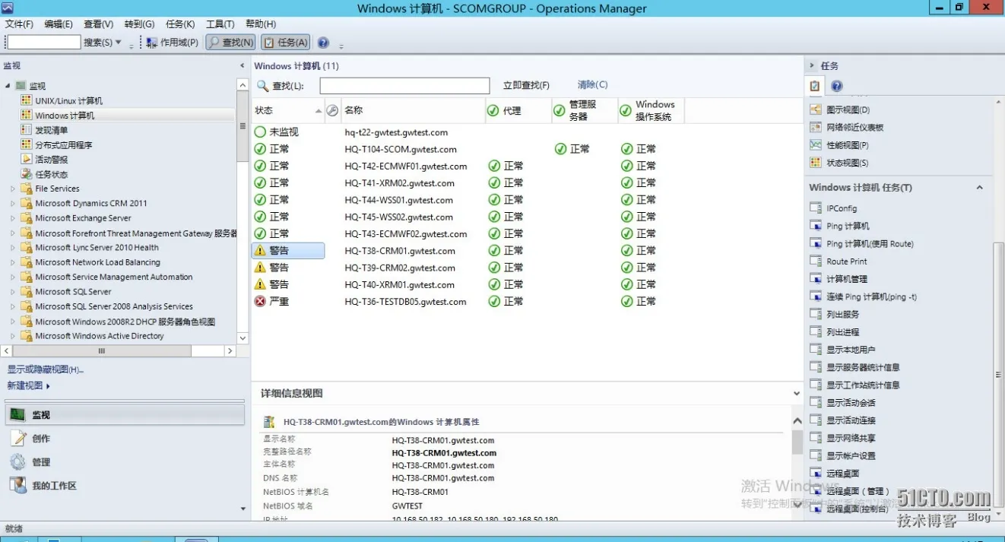Select UNIX/Linux 计算机 view icon
Image resolution: width=1005 pixels, height=542 pixels.
(27, 100)
